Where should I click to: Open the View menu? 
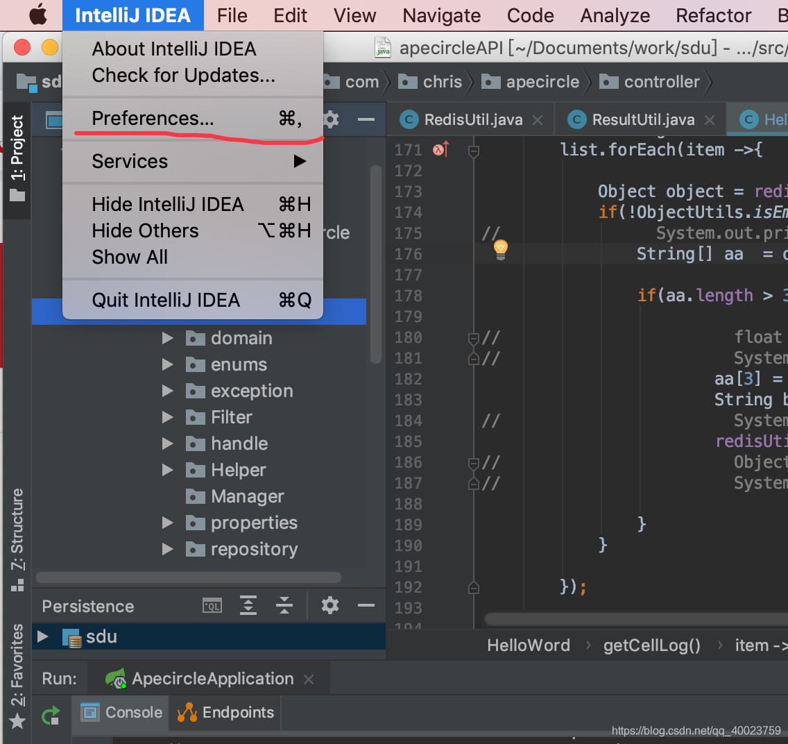pyautogui.click(x=354, y=15)
